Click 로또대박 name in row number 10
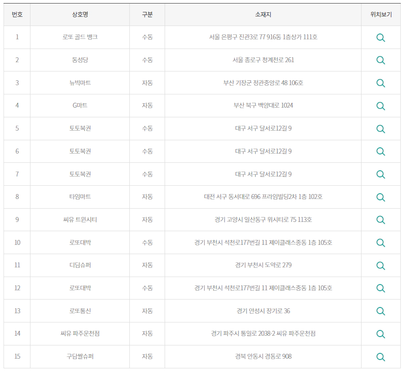 (x=80, y=242)
